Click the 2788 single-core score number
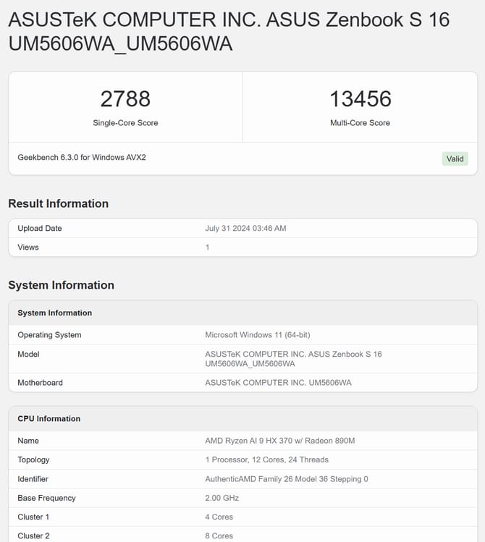 [x=125, y=99]
